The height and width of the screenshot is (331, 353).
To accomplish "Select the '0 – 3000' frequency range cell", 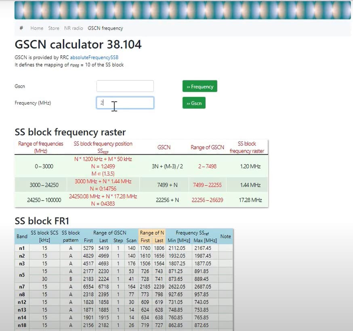I will pyautogui.click(x=44, y=166).
